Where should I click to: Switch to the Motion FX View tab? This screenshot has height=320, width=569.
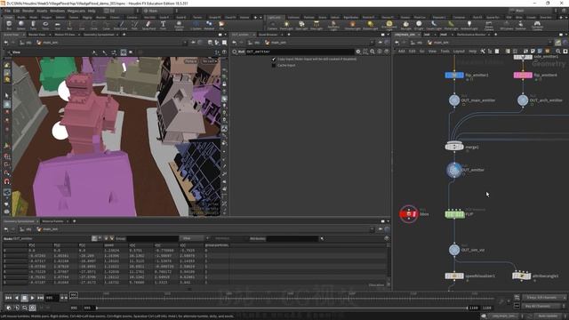(65, 35)
